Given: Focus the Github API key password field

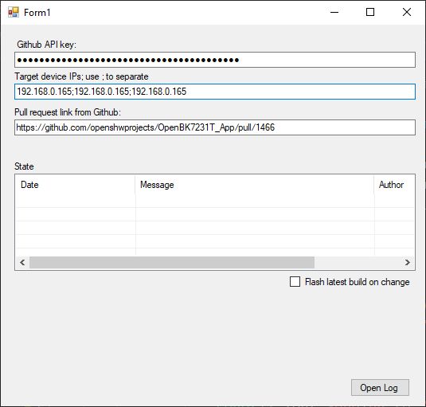Looking at the screenshot, I should (215, 60).
